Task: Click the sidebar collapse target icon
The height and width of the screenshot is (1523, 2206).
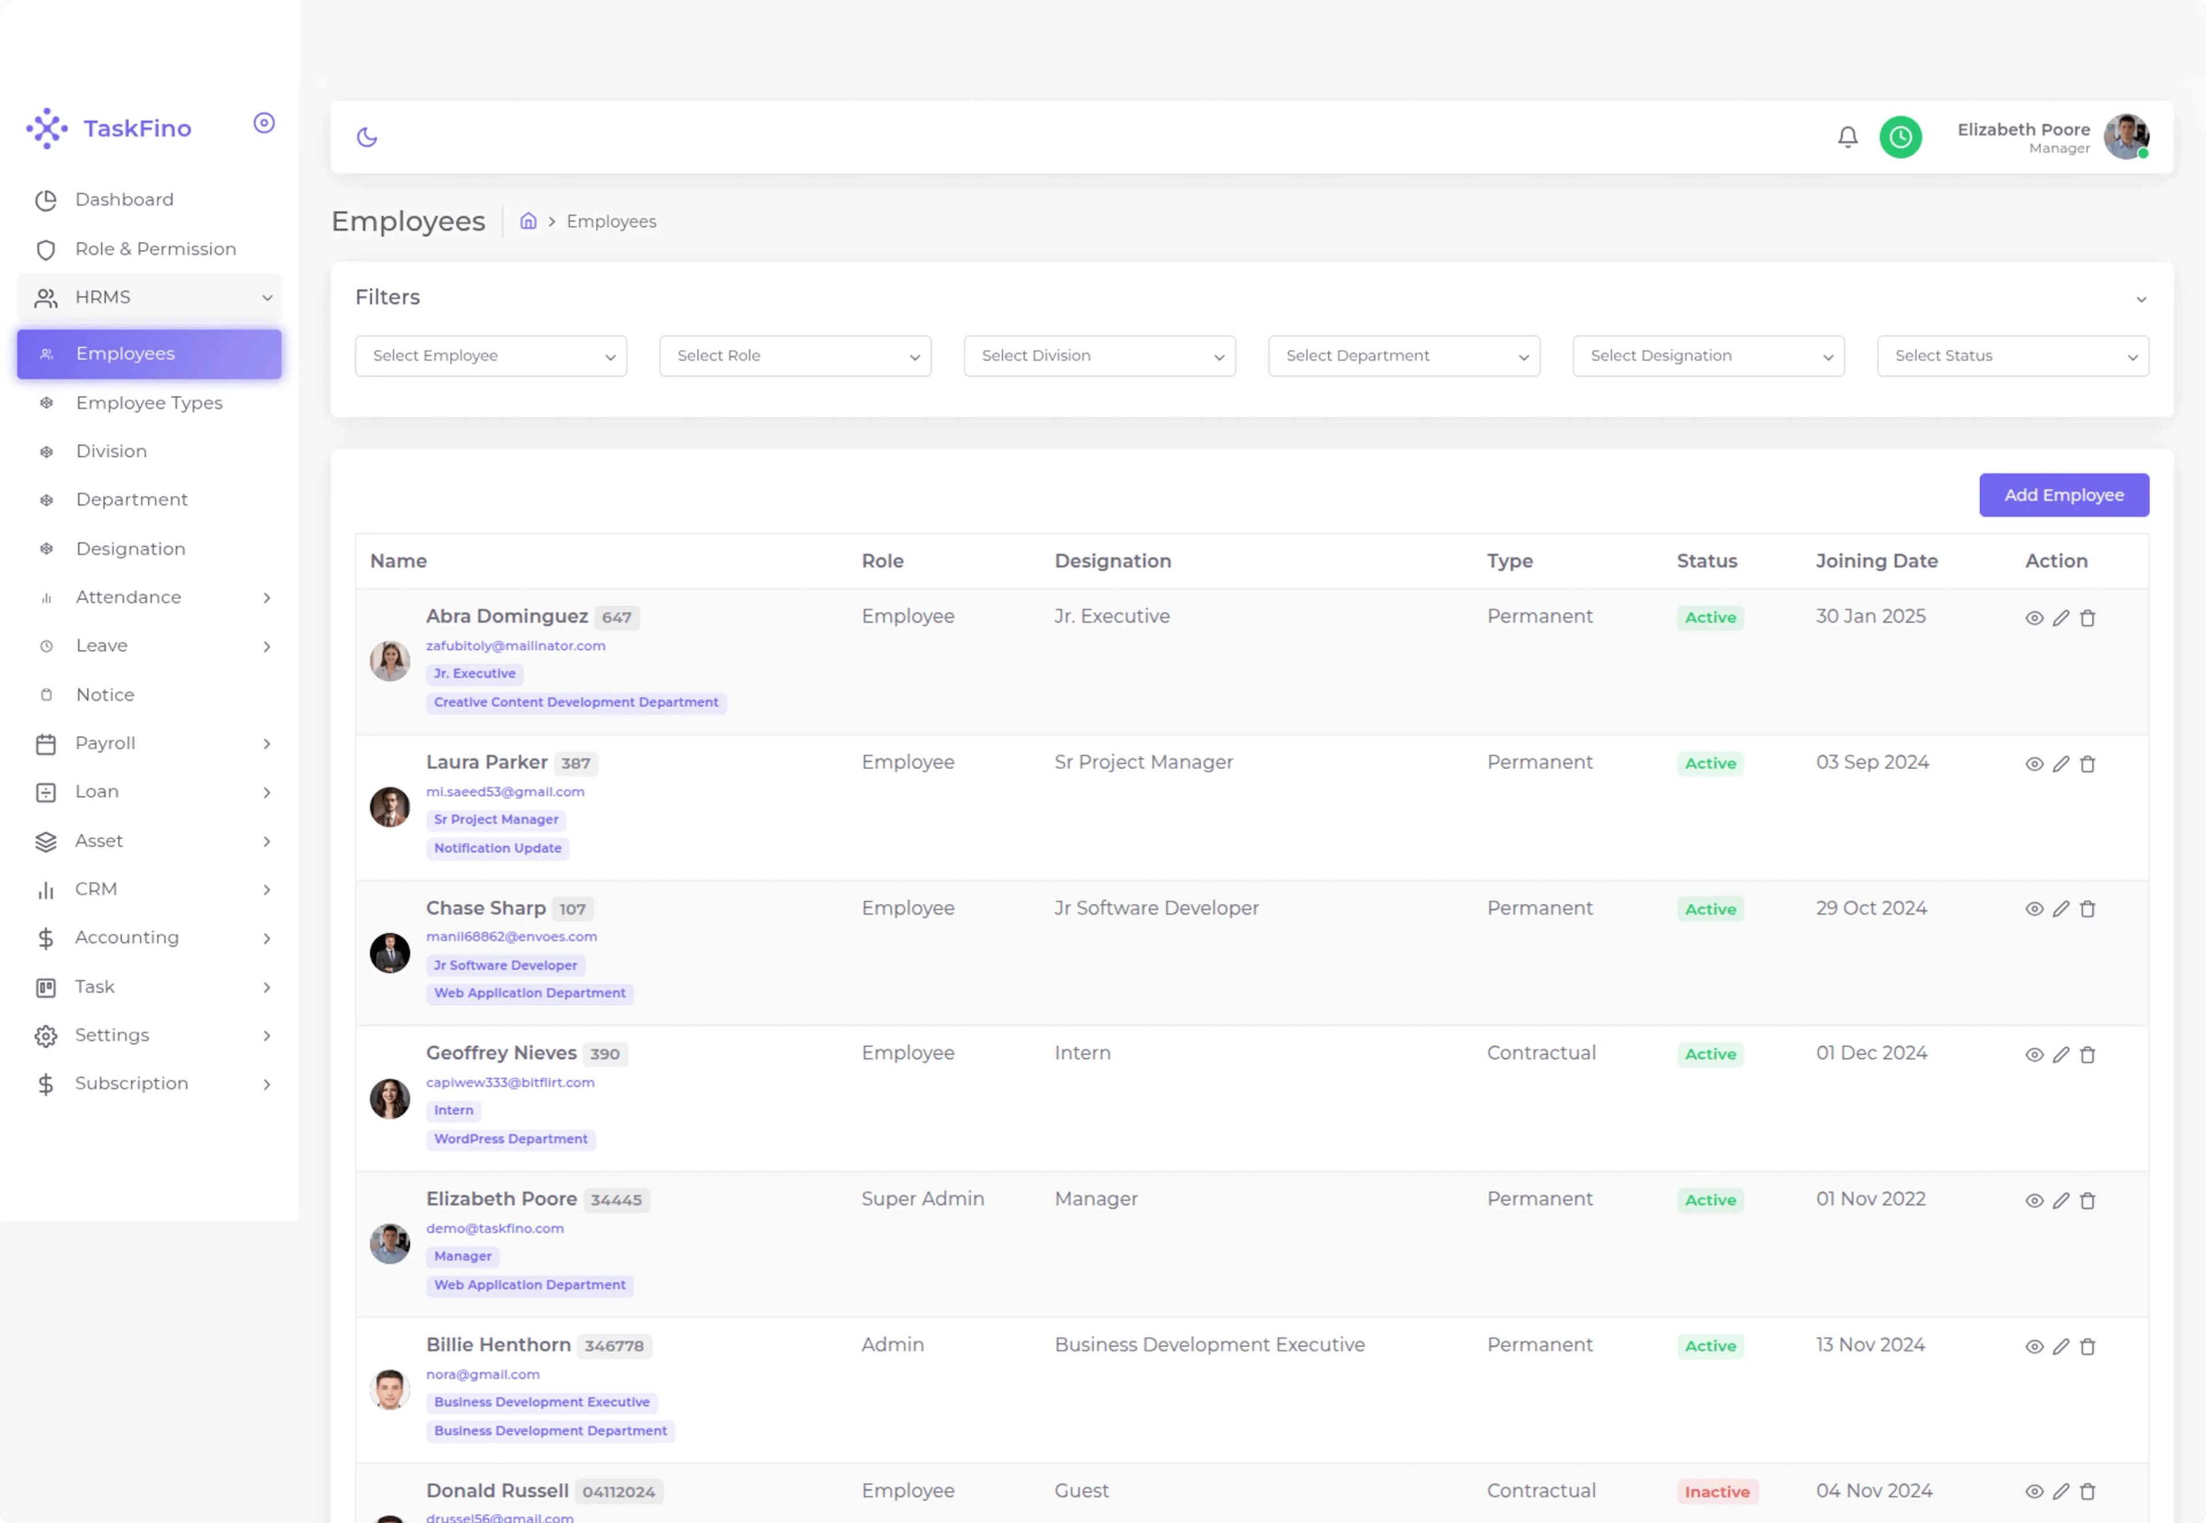Action: pyautogui.click(x=264, y=123)
